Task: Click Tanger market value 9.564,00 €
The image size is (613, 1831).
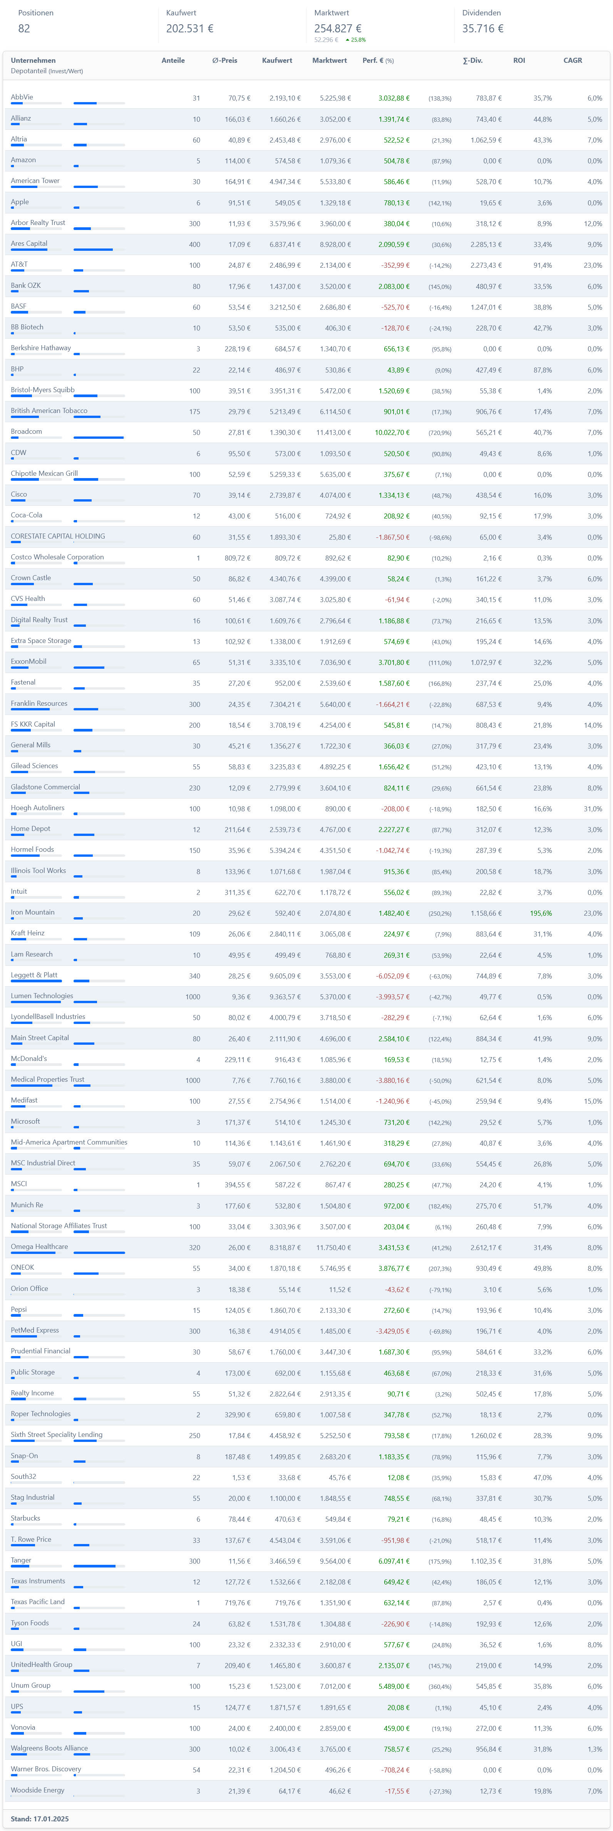Action: coord(335,1562)
